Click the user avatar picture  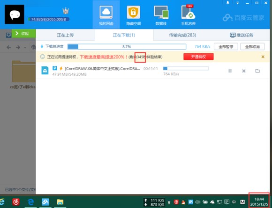15,14
